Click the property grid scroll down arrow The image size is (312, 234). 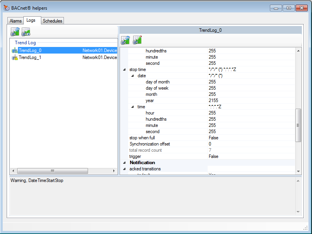tap(298, 171)
